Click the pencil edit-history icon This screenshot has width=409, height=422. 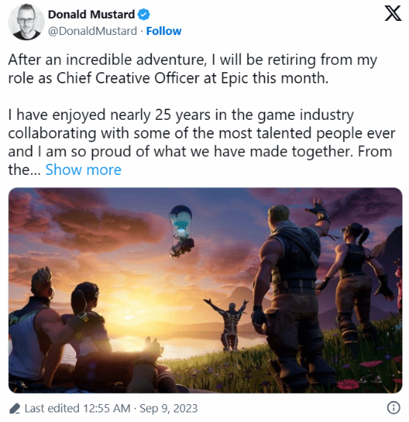(x=15, y=409)
